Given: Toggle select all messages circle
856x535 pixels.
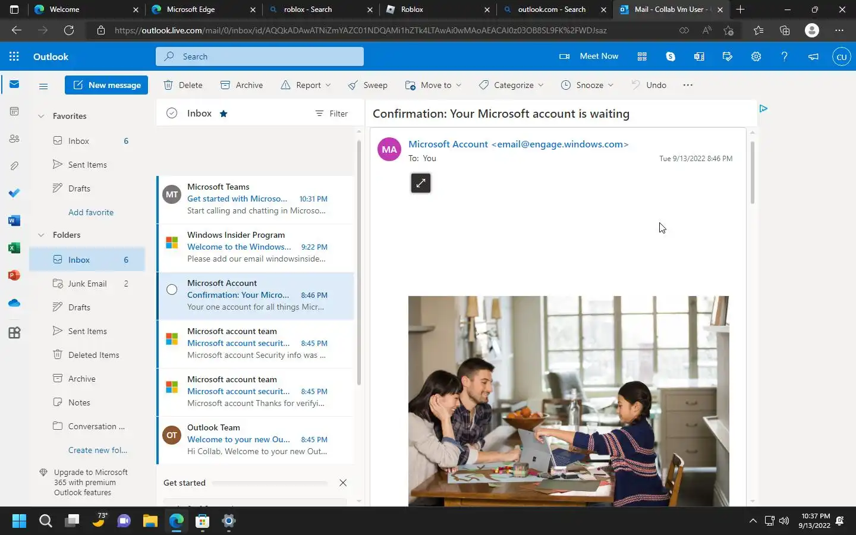Looking at the screenshot, I should 172,113.
